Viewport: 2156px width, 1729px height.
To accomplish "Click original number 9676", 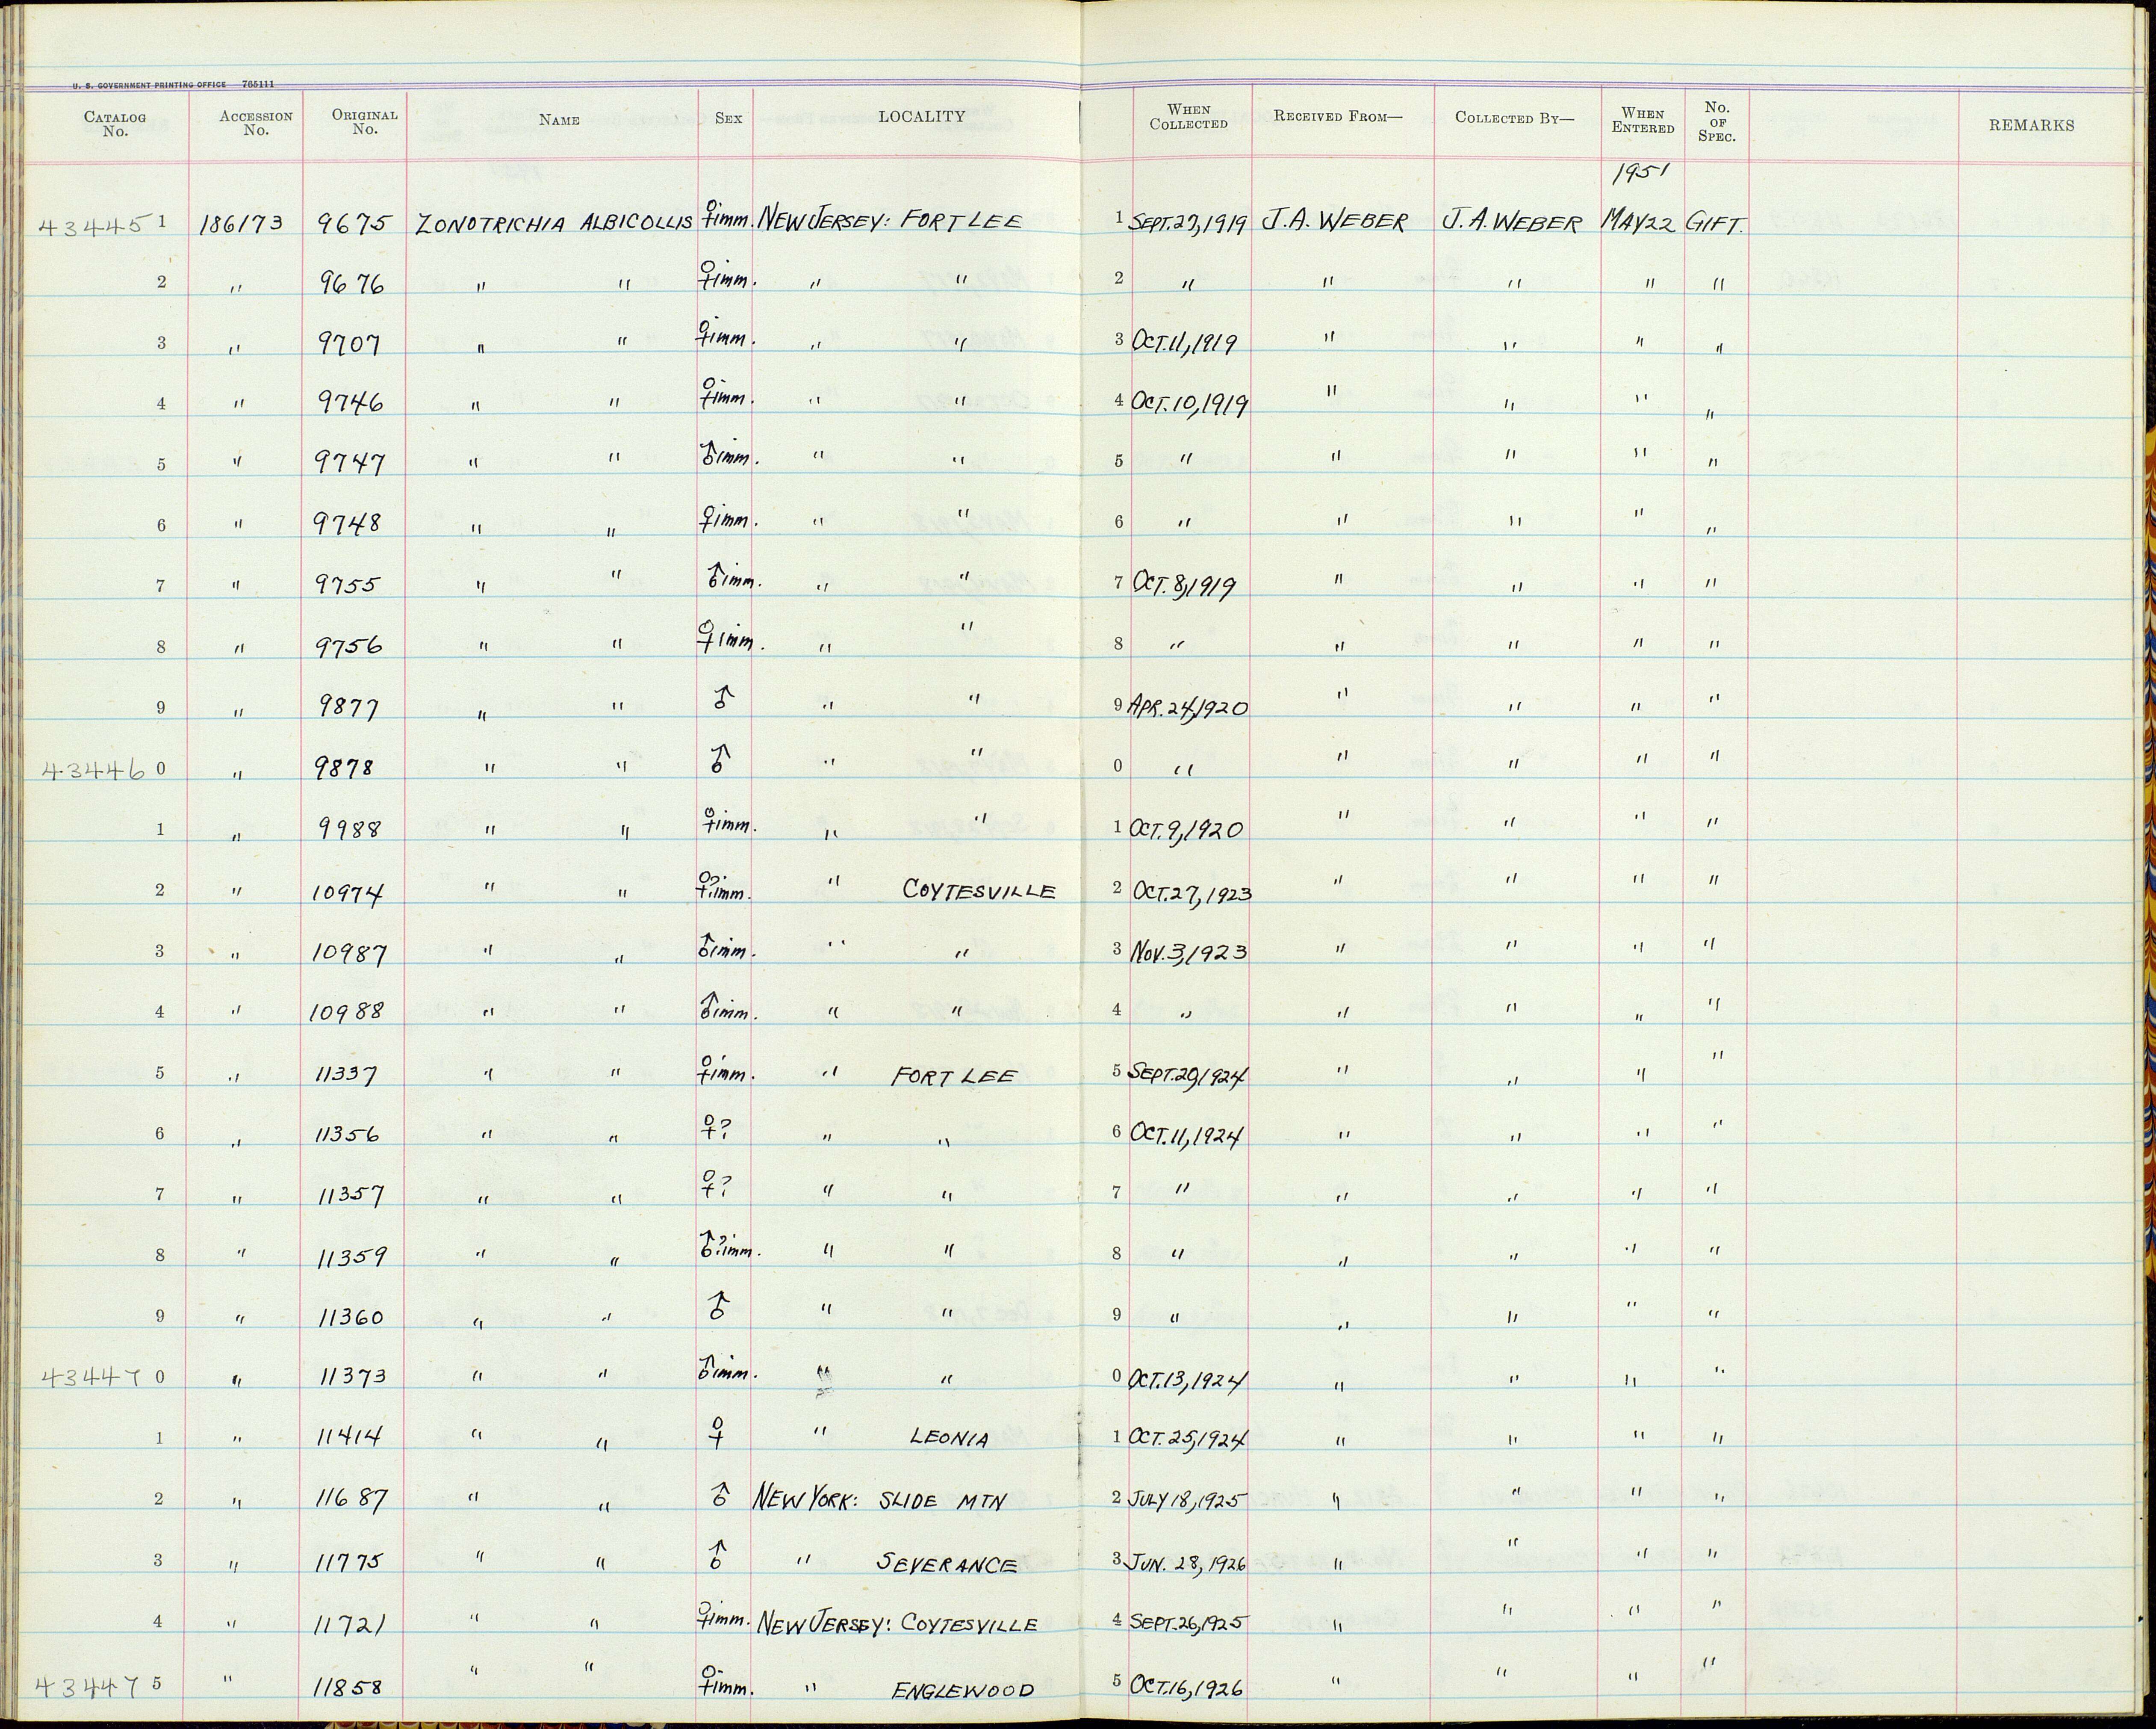I will pyautogui.click(x=351, y=284).
